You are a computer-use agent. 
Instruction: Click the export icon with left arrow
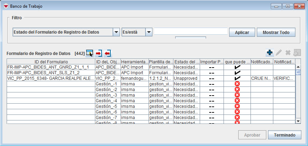click(107, 53)
